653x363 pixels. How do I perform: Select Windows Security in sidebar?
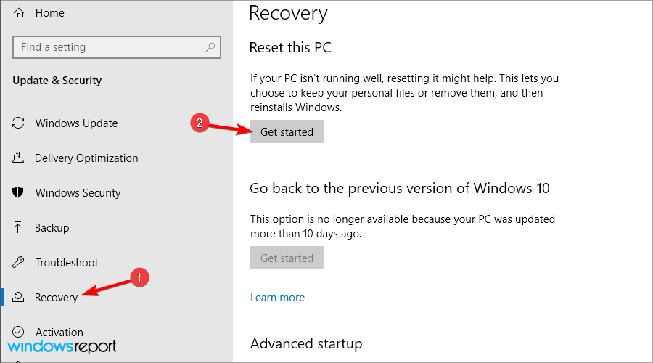point(78,193)
